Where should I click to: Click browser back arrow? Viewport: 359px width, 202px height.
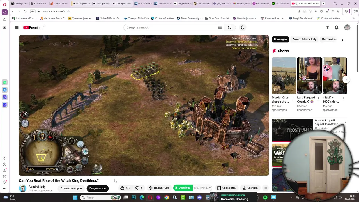coord(13,11)
